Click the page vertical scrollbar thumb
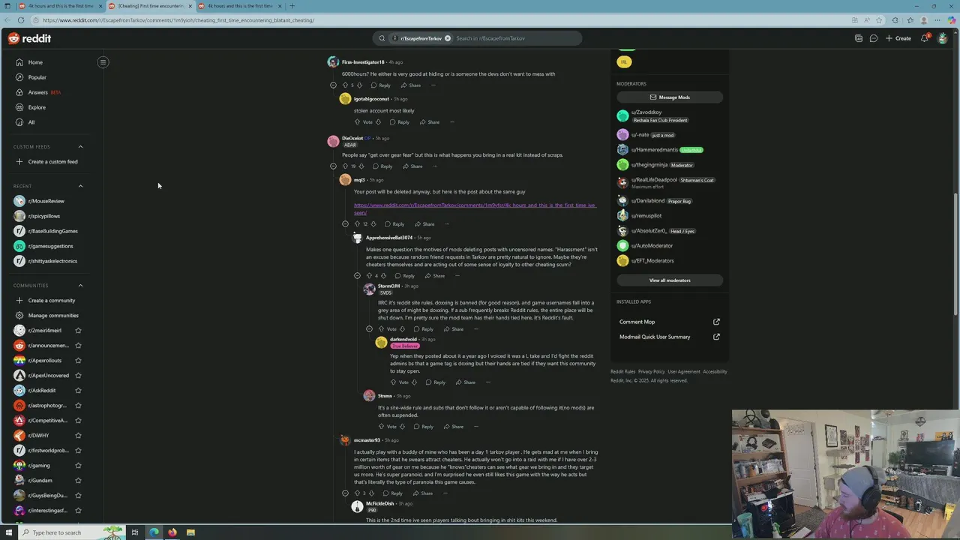 click(955, 255)
